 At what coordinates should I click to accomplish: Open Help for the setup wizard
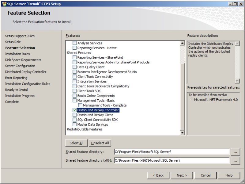[229, 175]
